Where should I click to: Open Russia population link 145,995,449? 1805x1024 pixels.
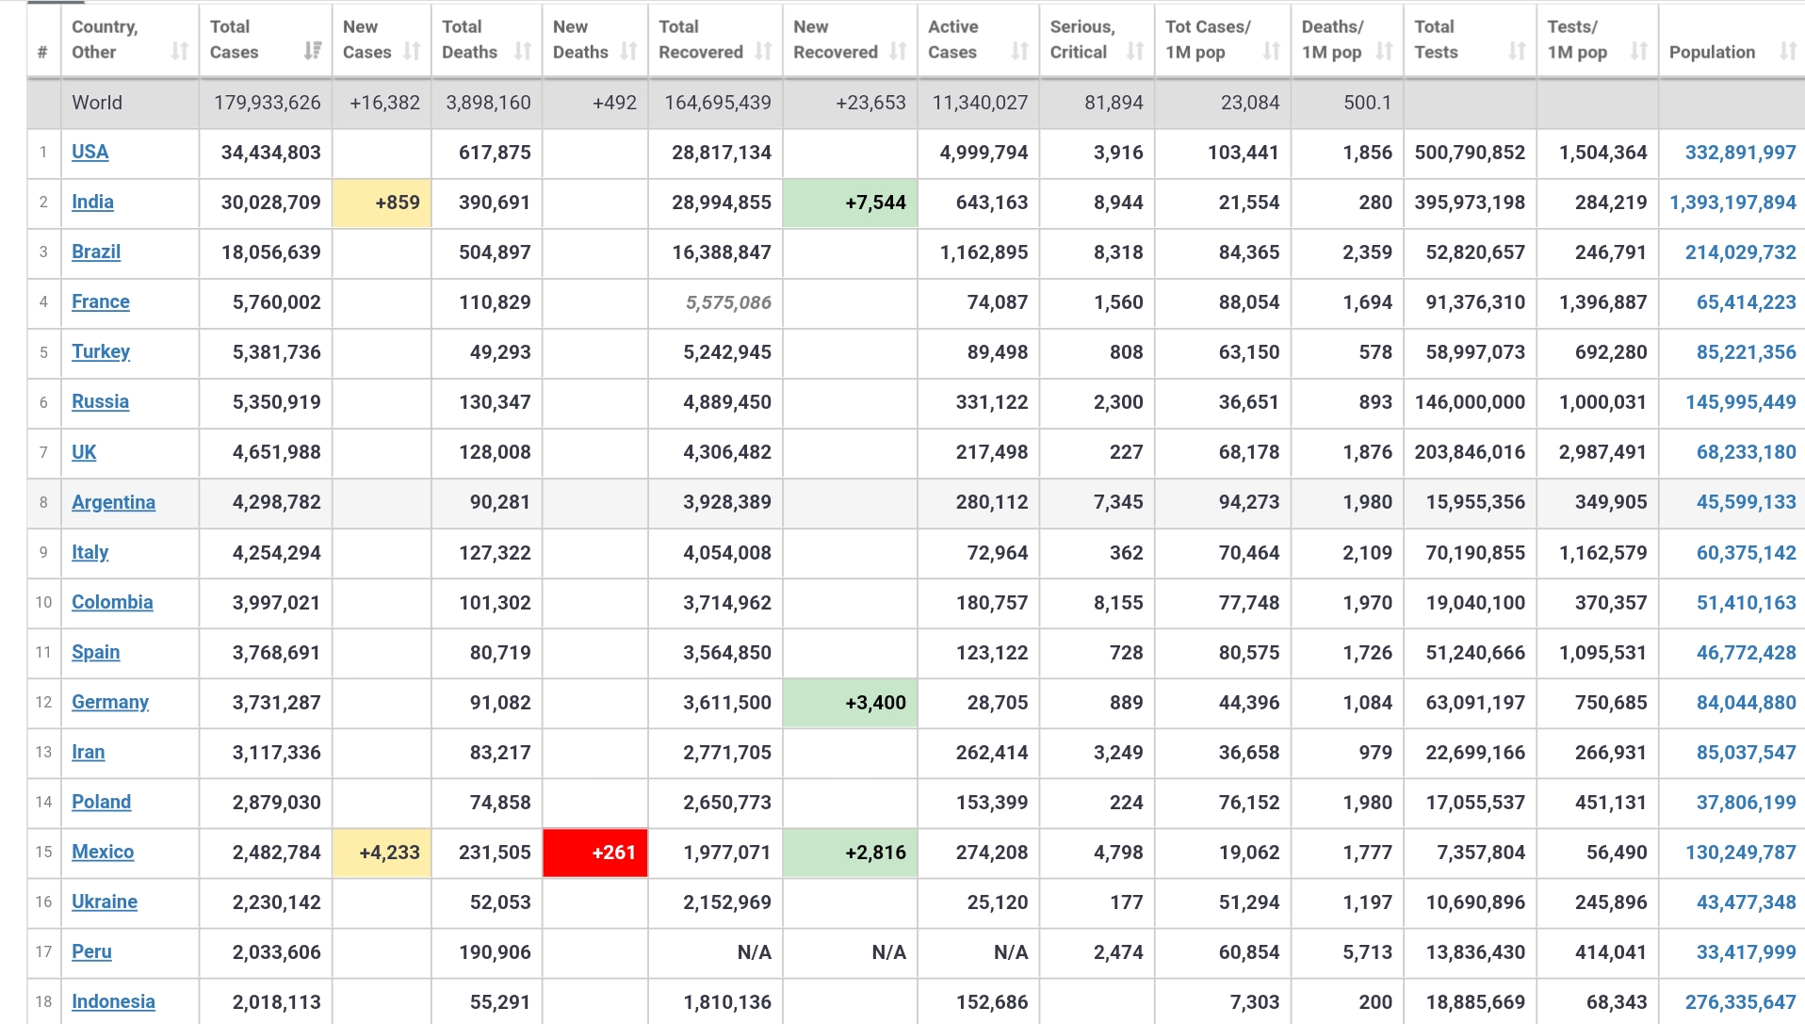[1740, 401]
